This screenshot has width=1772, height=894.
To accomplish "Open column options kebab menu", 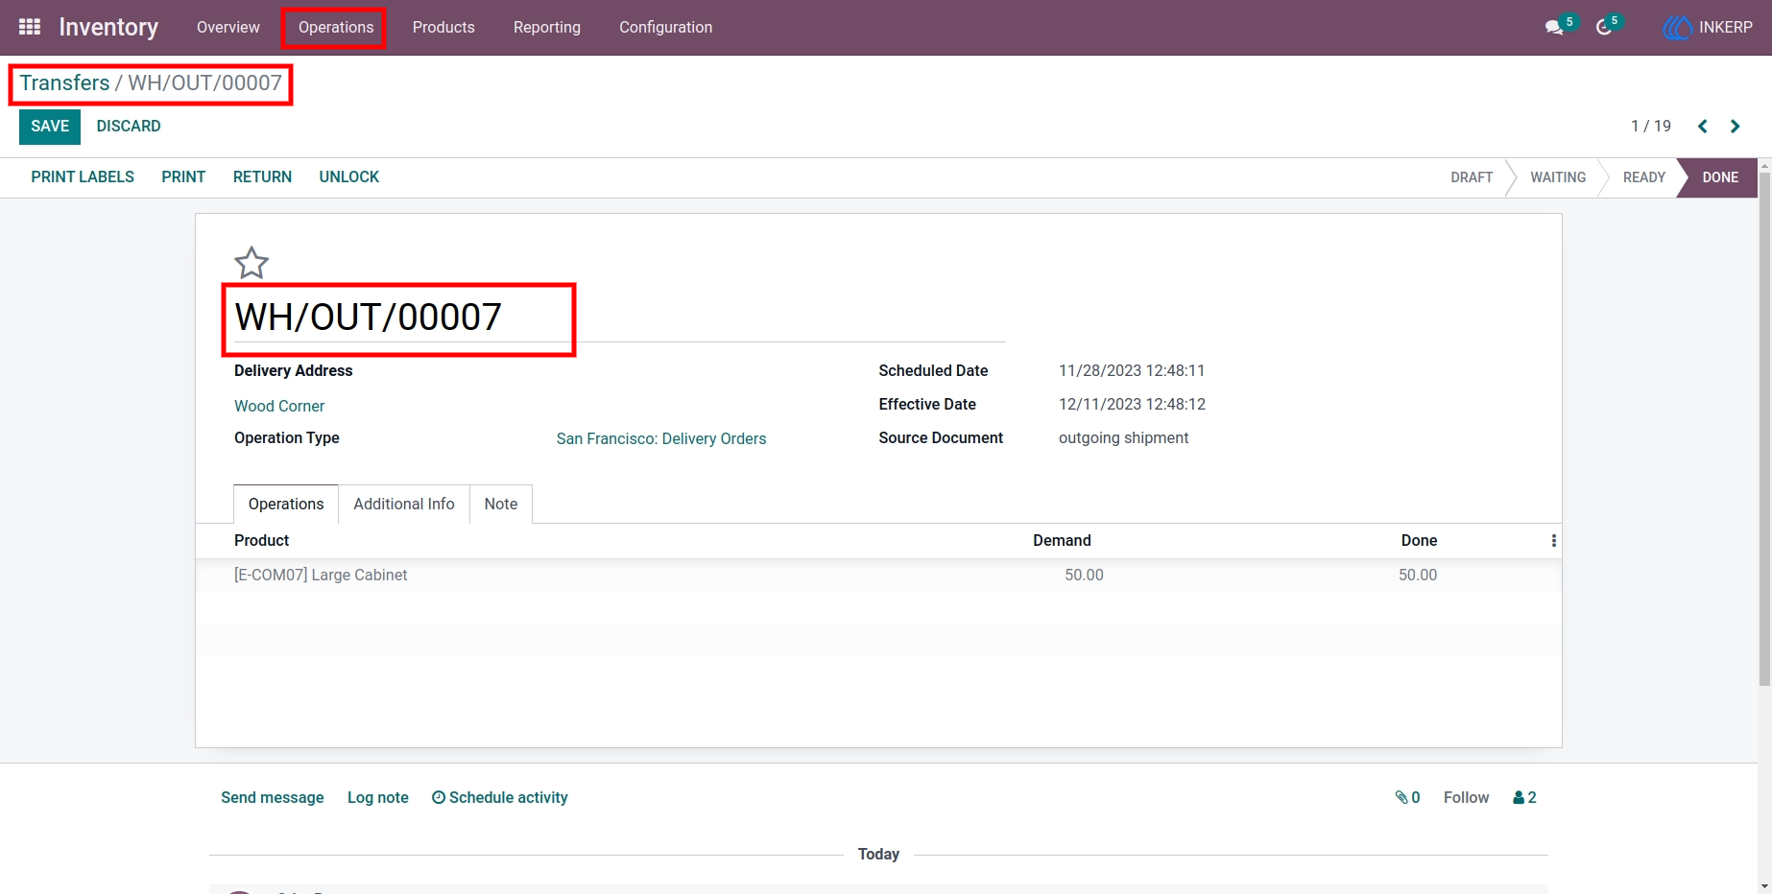I will point(1553,541).
